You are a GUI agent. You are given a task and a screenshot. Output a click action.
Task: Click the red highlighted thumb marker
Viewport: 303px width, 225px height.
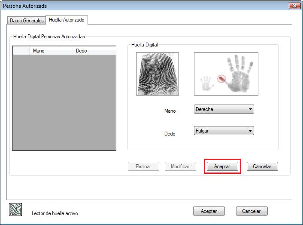221,79
